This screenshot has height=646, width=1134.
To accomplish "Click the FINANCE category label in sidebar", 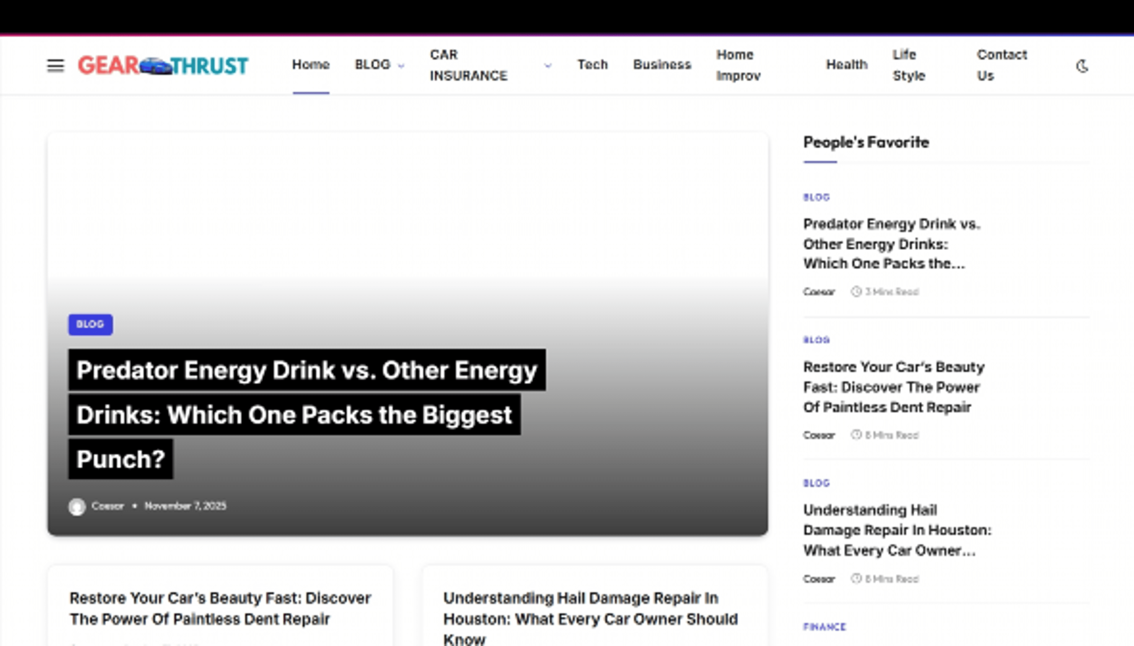I will pyautogui.click(x=825, y=626).
